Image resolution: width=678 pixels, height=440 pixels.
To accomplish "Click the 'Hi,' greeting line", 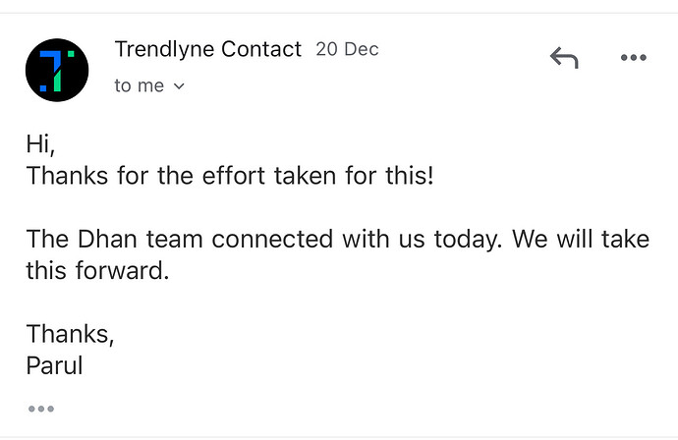I will (40, 144).
